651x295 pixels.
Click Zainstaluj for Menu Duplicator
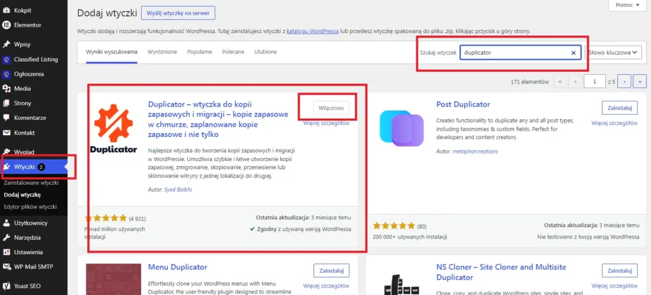(331, 270)
